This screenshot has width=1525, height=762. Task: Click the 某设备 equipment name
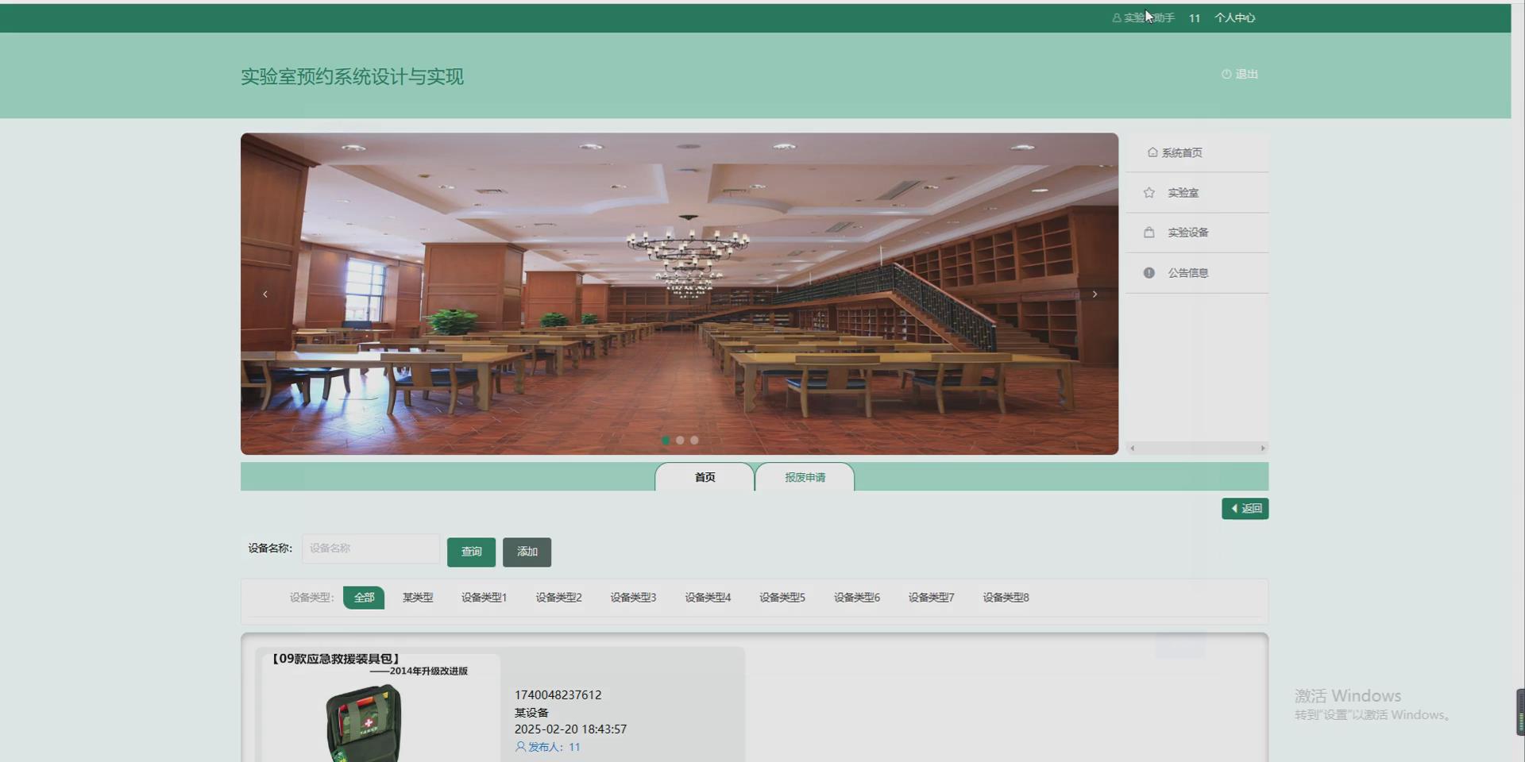tap(531, 713)
